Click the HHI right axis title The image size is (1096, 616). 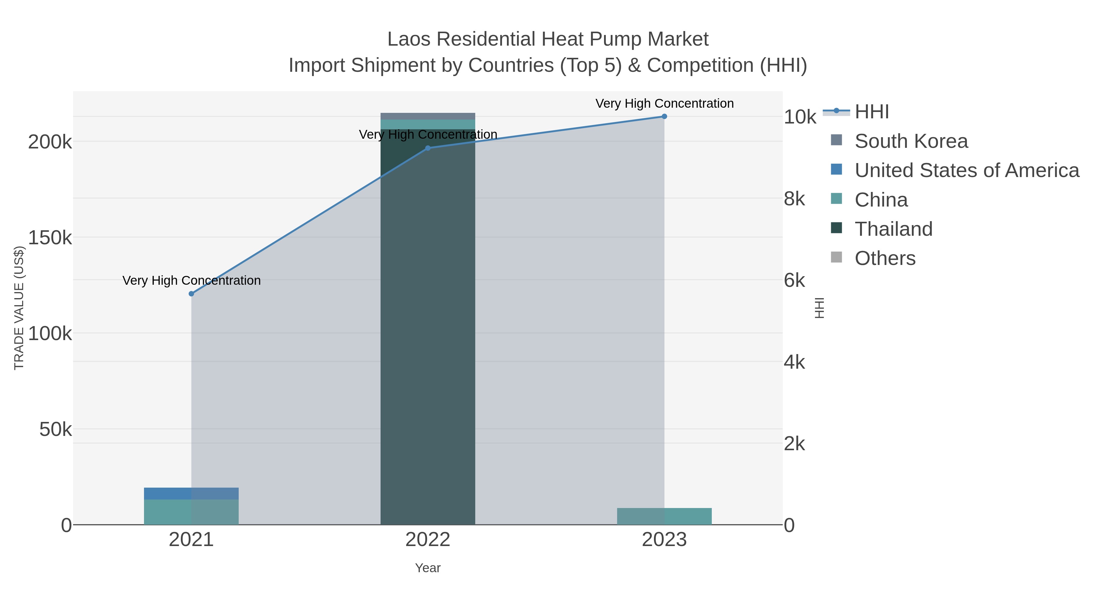point(820,308)
